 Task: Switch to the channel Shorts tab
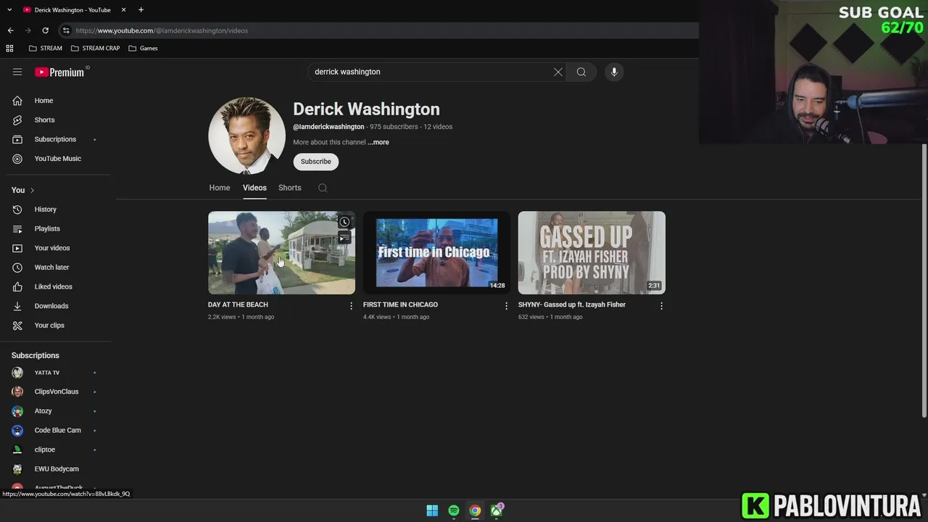290,188
